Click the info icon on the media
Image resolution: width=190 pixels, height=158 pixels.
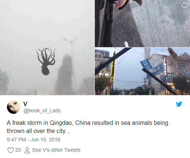[x=185, y=5]
